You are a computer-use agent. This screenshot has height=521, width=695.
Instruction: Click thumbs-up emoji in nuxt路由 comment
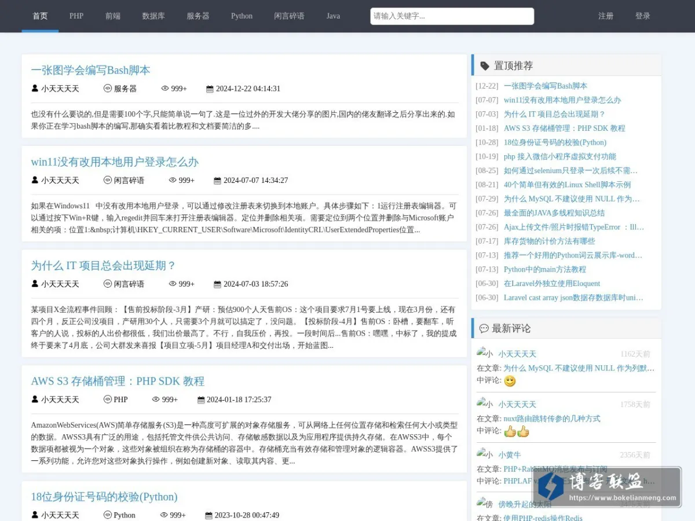pos(517,431)
